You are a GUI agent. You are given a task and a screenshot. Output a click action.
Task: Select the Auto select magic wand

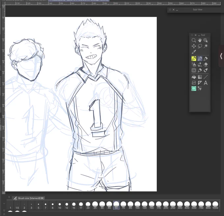(x=206, y=46)
